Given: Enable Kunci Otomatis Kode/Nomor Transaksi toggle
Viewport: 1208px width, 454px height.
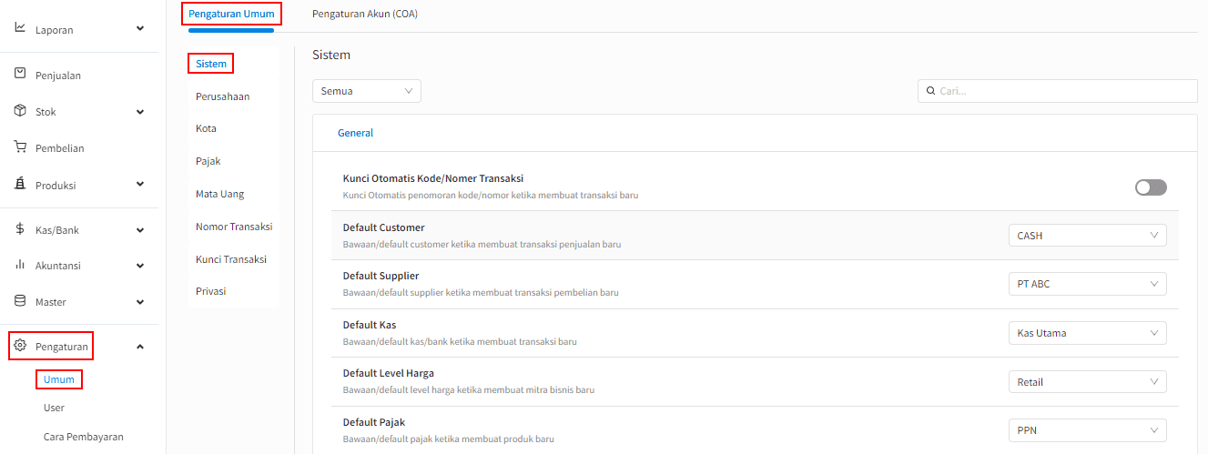Looking at the screenshot, I should 1151,187.
